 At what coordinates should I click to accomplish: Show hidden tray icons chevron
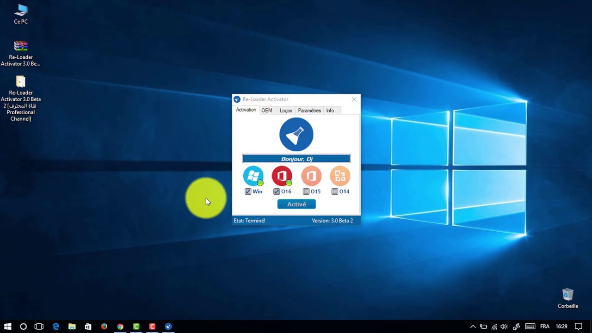click(473, 327)
